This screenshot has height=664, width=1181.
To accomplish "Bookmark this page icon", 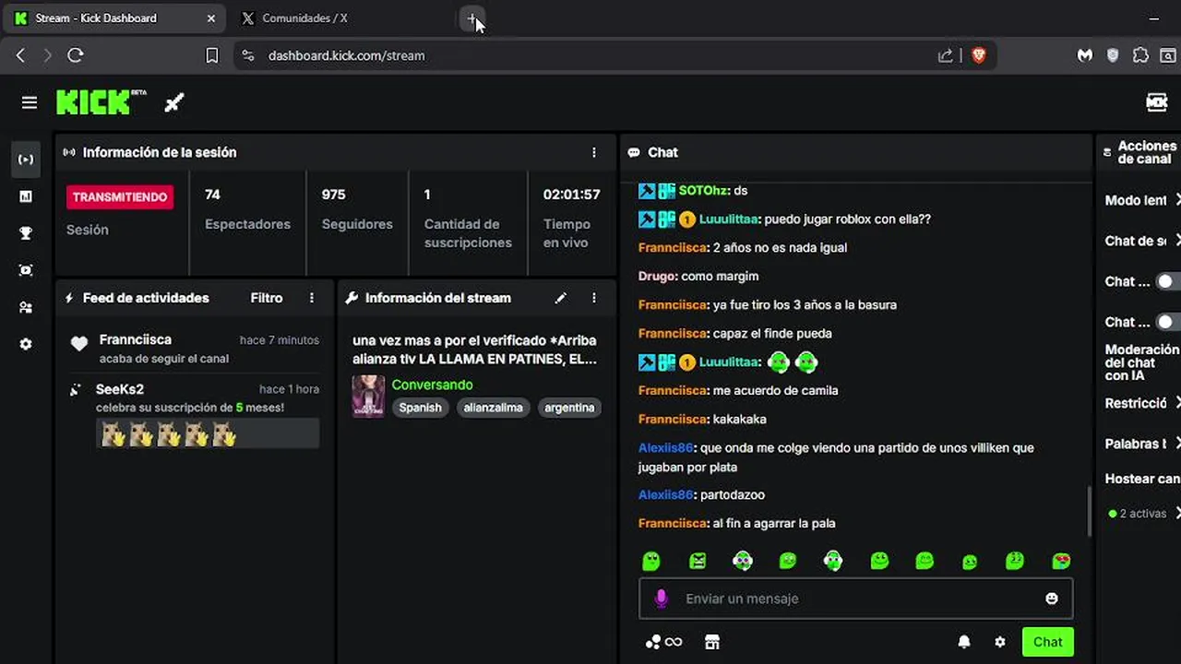I will (x=212, y=55).
